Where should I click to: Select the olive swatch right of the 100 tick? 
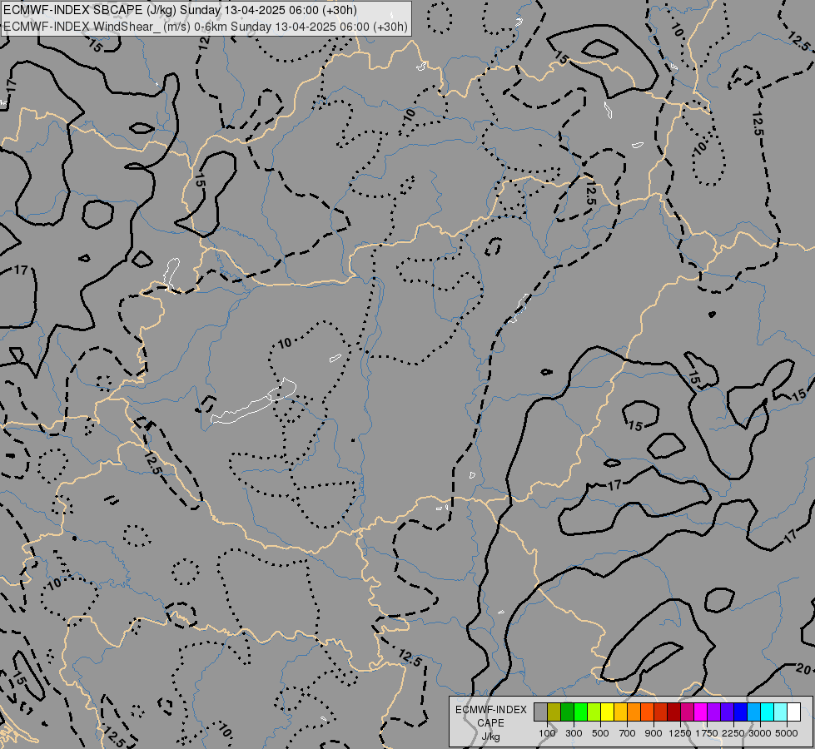(554, 712)
